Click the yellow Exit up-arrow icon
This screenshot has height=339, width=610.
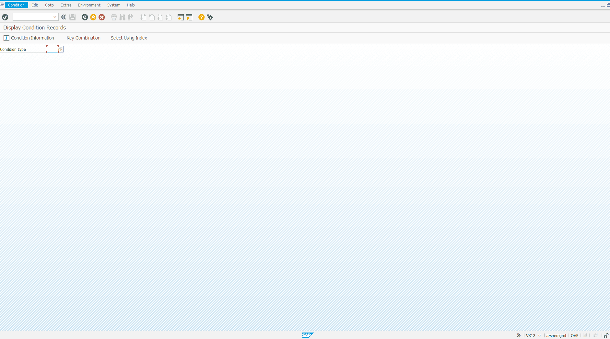click(x=93, y=17)
